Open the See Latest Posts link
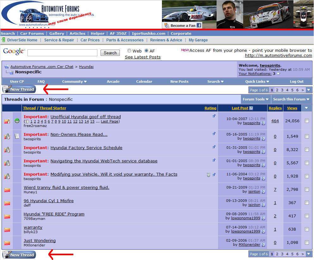Image resolution: width=314 pixels, height=260 pixels. click(x=143, y=57)
